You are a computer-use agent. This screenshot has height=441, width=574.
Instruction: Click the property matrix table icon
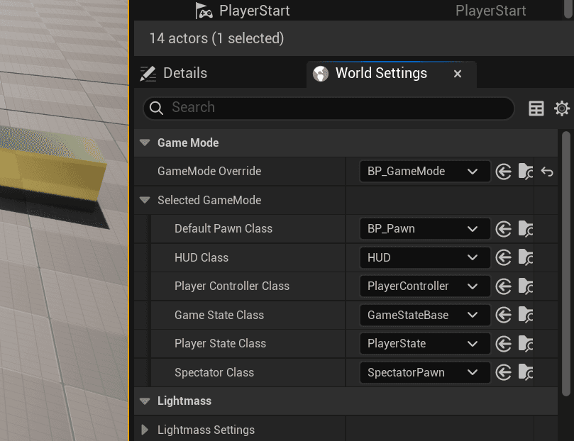[536, 108]
